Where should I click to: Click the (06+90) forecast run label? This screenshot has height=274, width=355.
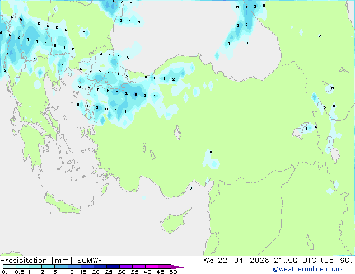coord(337,261)
